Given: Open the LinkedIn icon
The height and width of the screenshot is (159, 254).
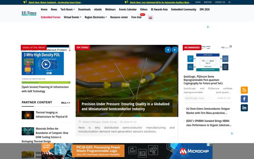Looking at the screenshot, I should [x=244, y=108].
